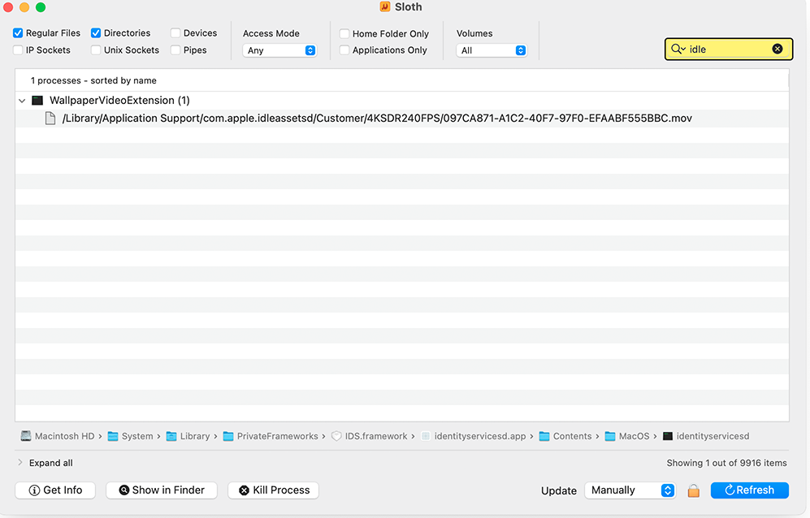810x518 pixels.
Task: Select the 097CA871 .mov file path row
Action: tap(402, 119)
